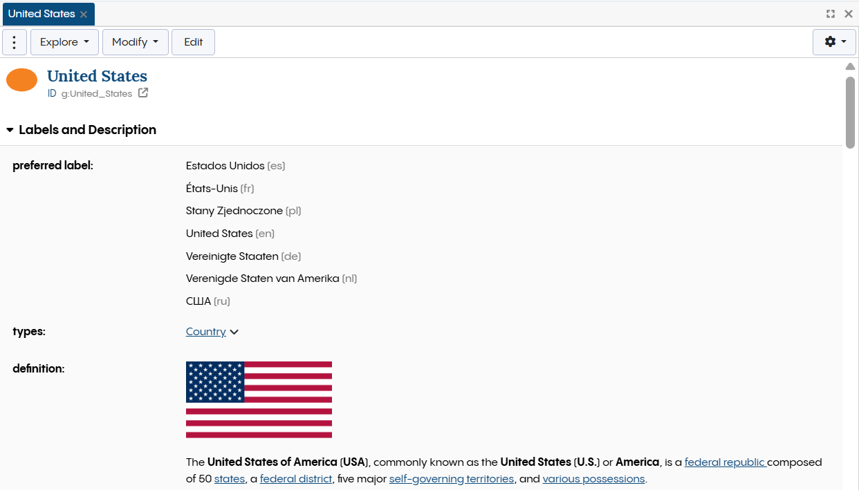This screenshot has height=490, width=859.
Task: Click the Estados Unidos (es) label
Action: click(x=235, y=166)
